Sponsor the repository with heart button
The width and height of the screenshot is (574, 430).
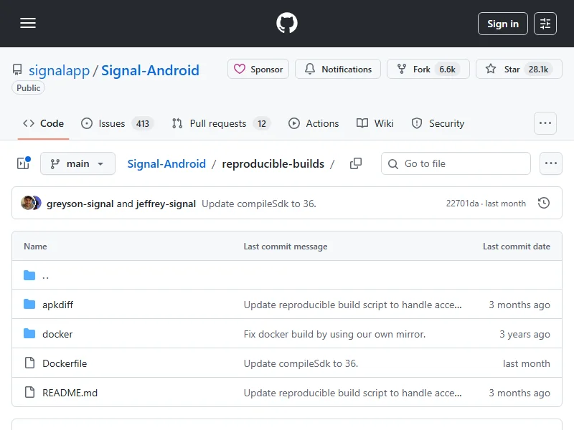pyautogui.click(x=258, y=70)
